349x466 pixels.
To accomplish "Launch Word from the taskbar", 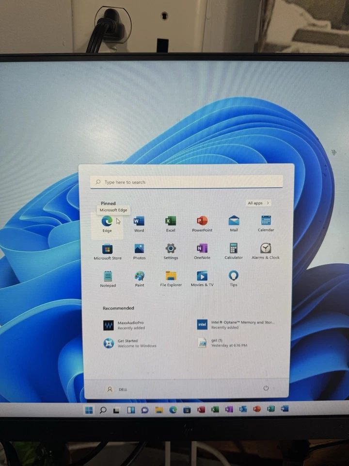I will pyautogui.click(x=285, y=409).
